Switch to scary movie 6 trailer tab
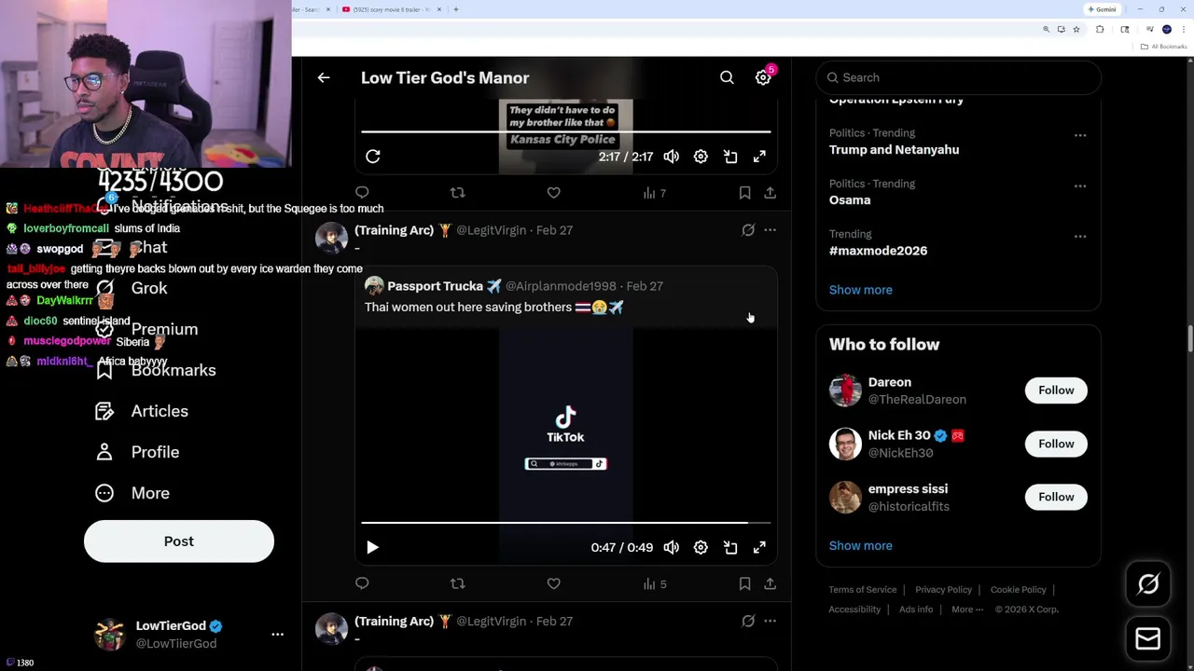This screenshot has height=671, width=1194. click(393, 9)
